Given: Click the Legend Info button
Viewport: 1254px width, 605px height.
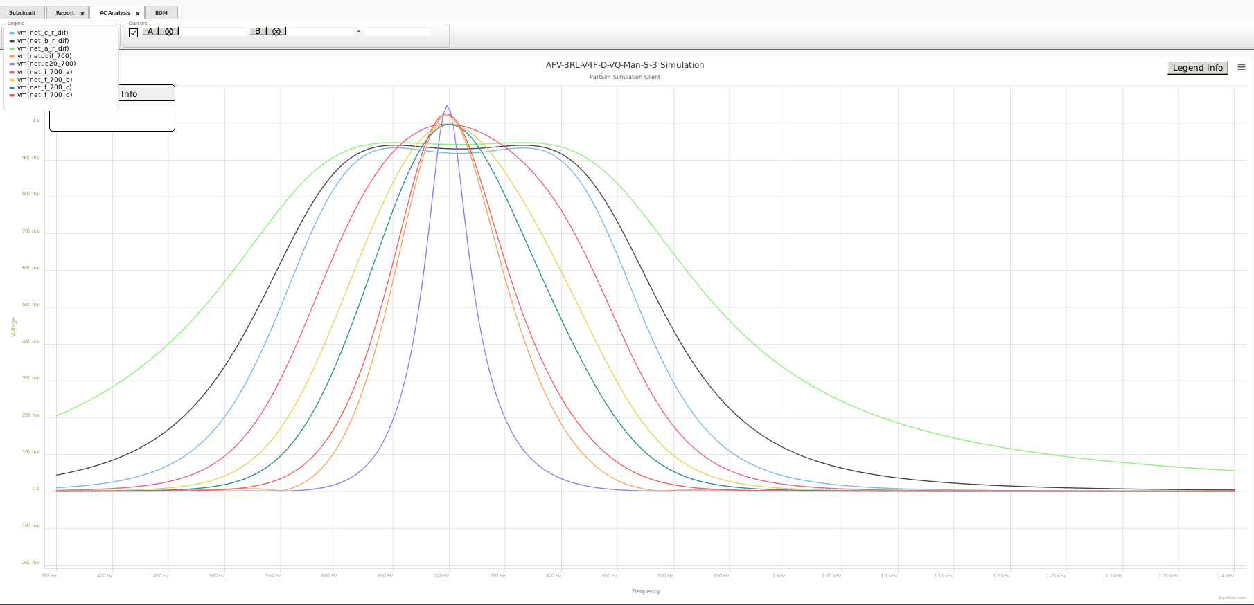Looking at the screenshot, I should tap(1198, 68).
